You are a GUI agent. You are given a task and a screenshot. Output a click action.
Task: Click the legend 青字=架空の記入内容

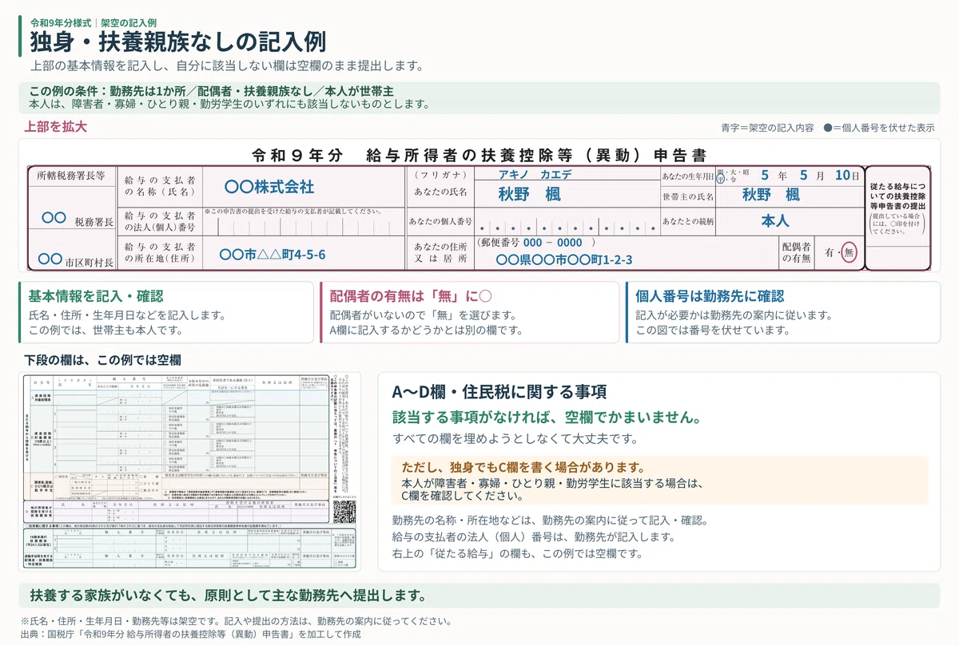tap(767, 128)
